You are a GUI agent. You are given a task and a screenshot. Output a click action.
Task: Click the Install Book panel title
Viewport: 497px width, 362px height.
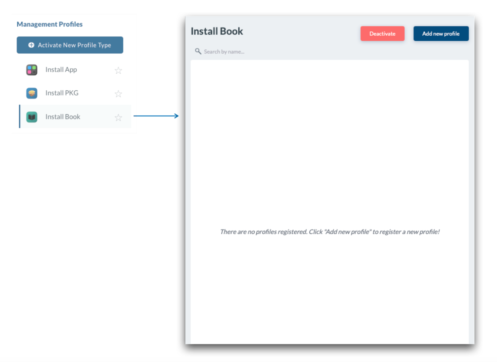[x=217, y=31]
